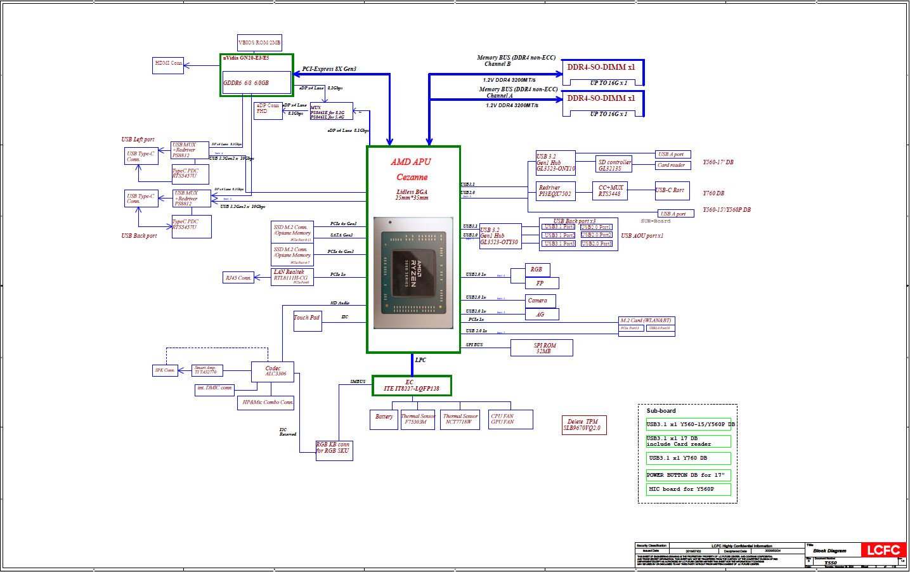Click the GDDR6 6/8GB text
Screen dimensions: 910x572
[246, 82]
